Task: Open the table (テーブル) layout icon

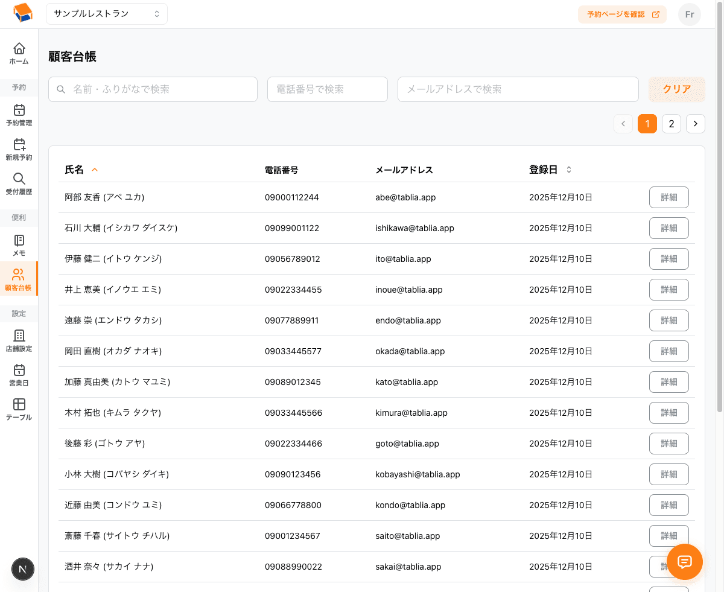Action: [x=19, y=404]
